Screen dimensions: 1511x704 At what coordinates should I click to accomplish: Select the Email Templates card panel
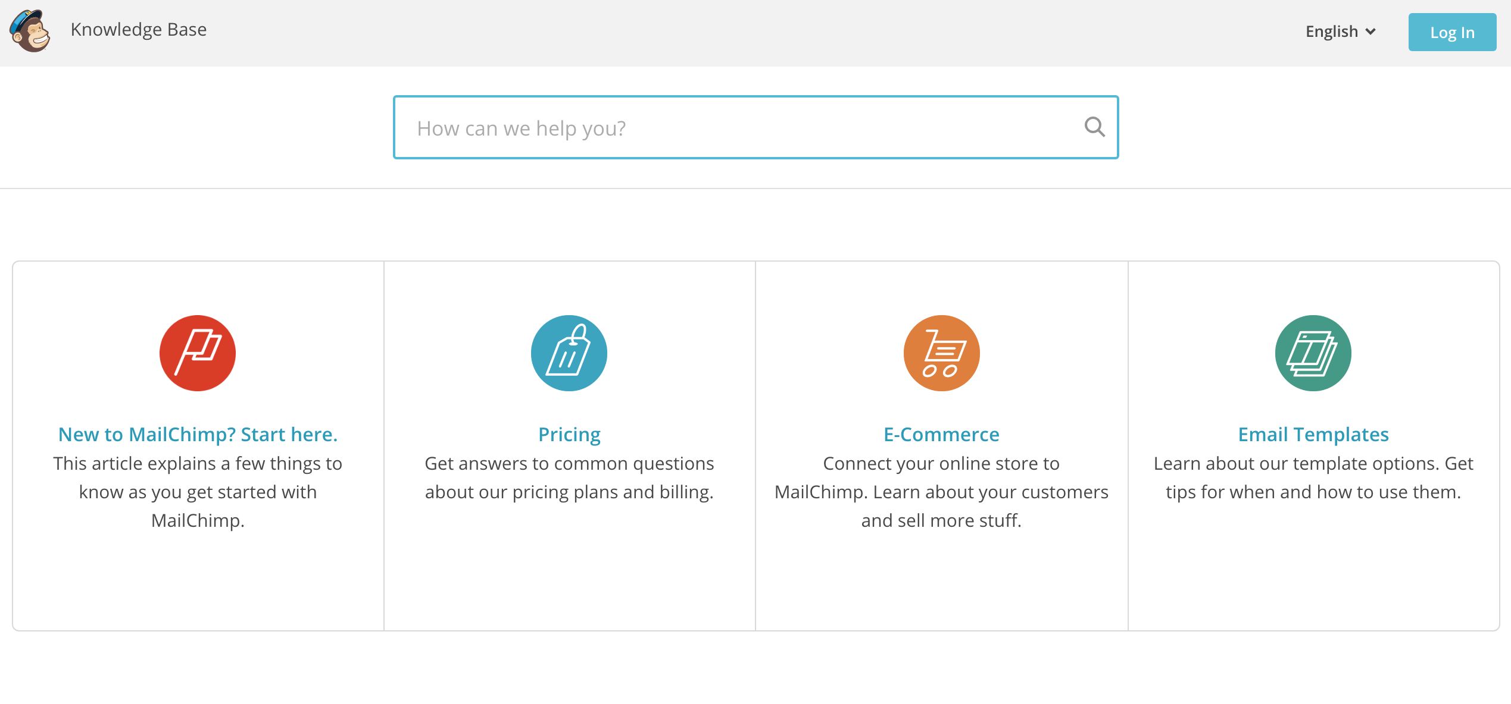coord(1314,446)
